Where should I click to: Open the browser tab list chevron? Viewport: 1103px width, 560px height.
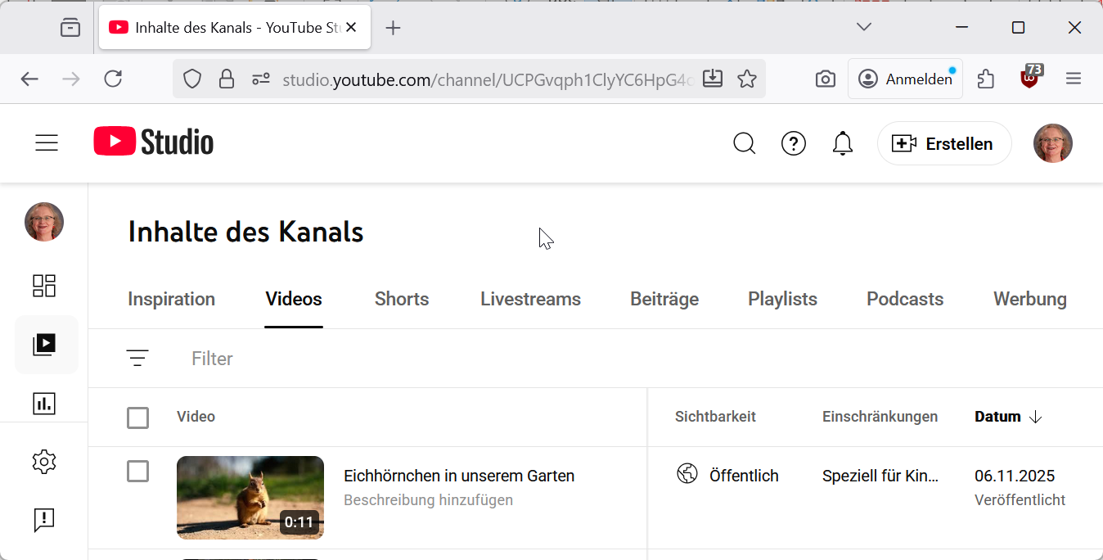863,27
